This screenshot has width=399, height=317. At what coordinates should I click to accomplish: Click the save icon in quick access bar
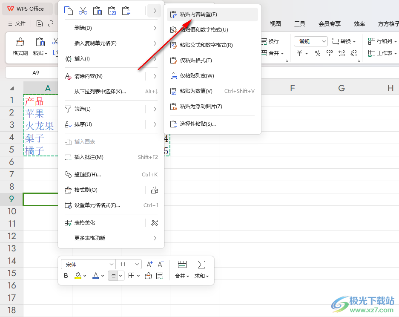pos(40,23)
